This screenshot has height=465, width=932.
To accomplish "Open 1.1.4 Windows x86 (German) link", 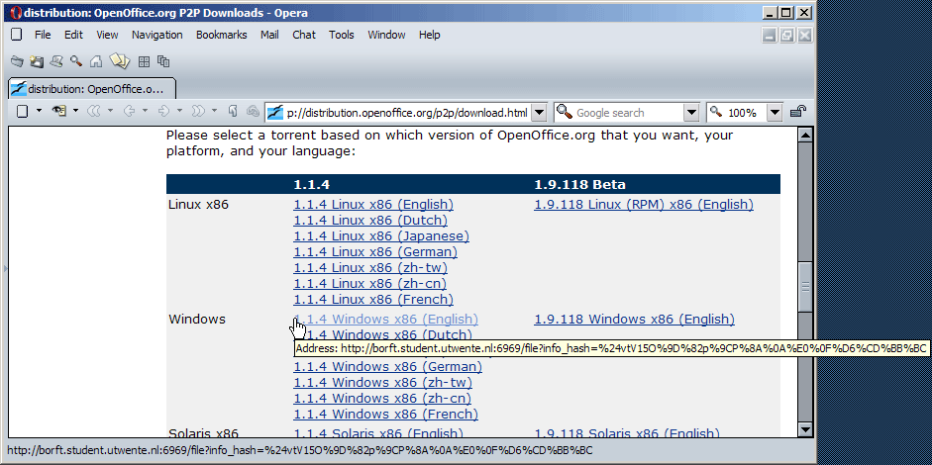I will pos(387,366).
